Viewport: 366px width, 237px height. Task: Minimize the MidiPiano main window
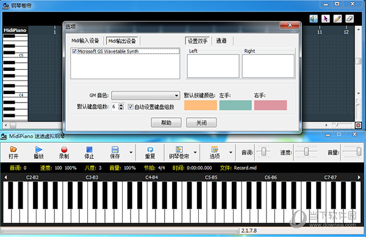(328, 134)
